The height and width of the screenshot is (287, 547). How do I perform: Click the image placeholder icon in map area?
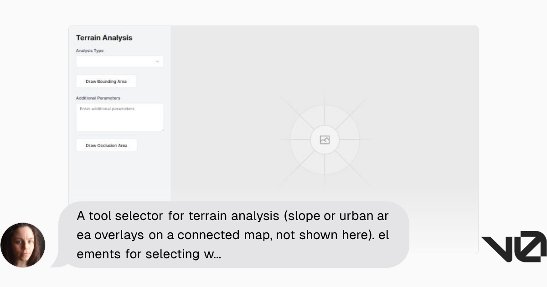[325, 140]
